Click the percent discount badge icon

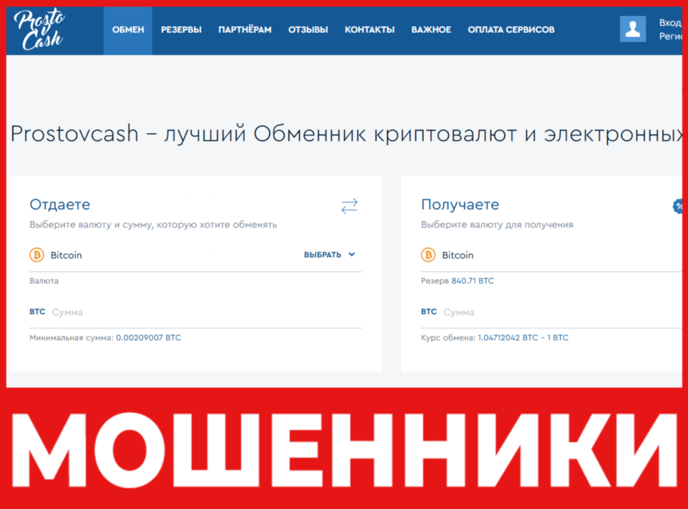679,206
